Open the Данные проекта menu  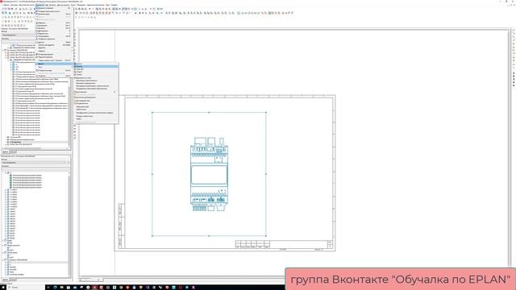(64, 5)
